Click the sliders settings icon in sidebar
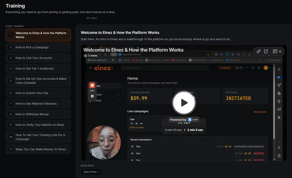This screenshot has height=178, width=292. (x=279, y=148)
